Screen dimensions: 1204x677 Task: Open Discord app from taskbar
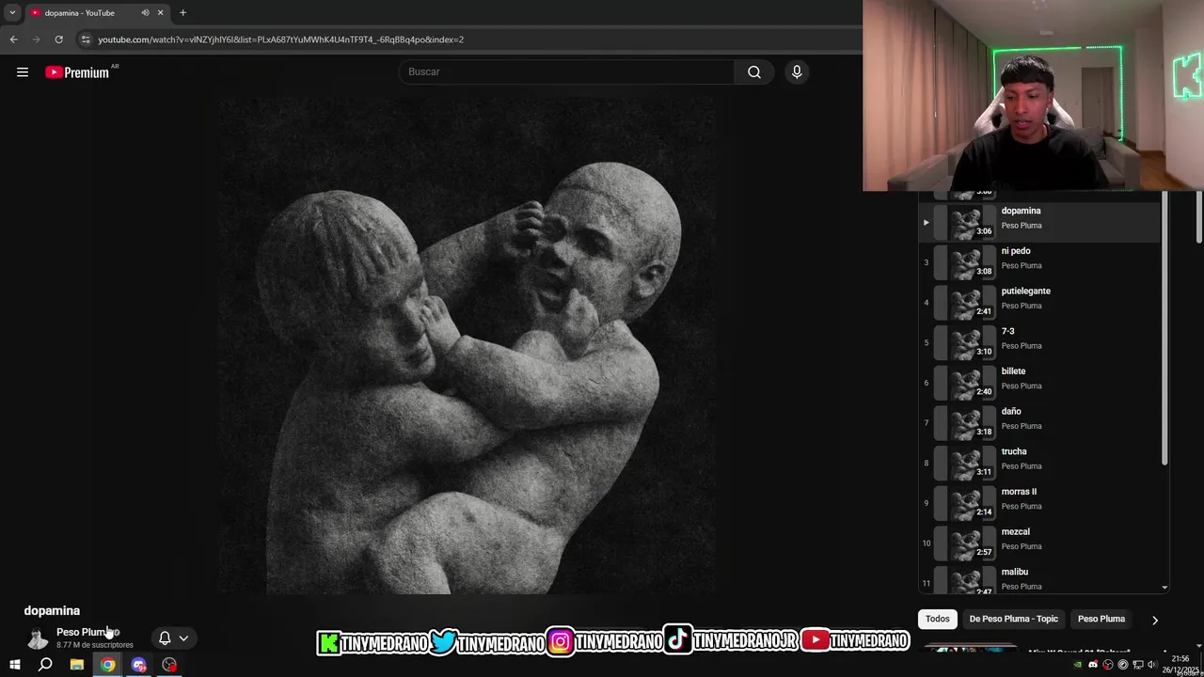tap(139, 665)
